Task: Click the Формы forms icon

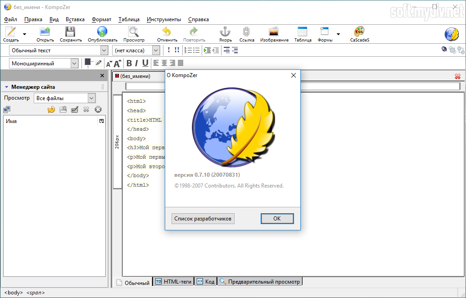Action: (x=324, y=32)
